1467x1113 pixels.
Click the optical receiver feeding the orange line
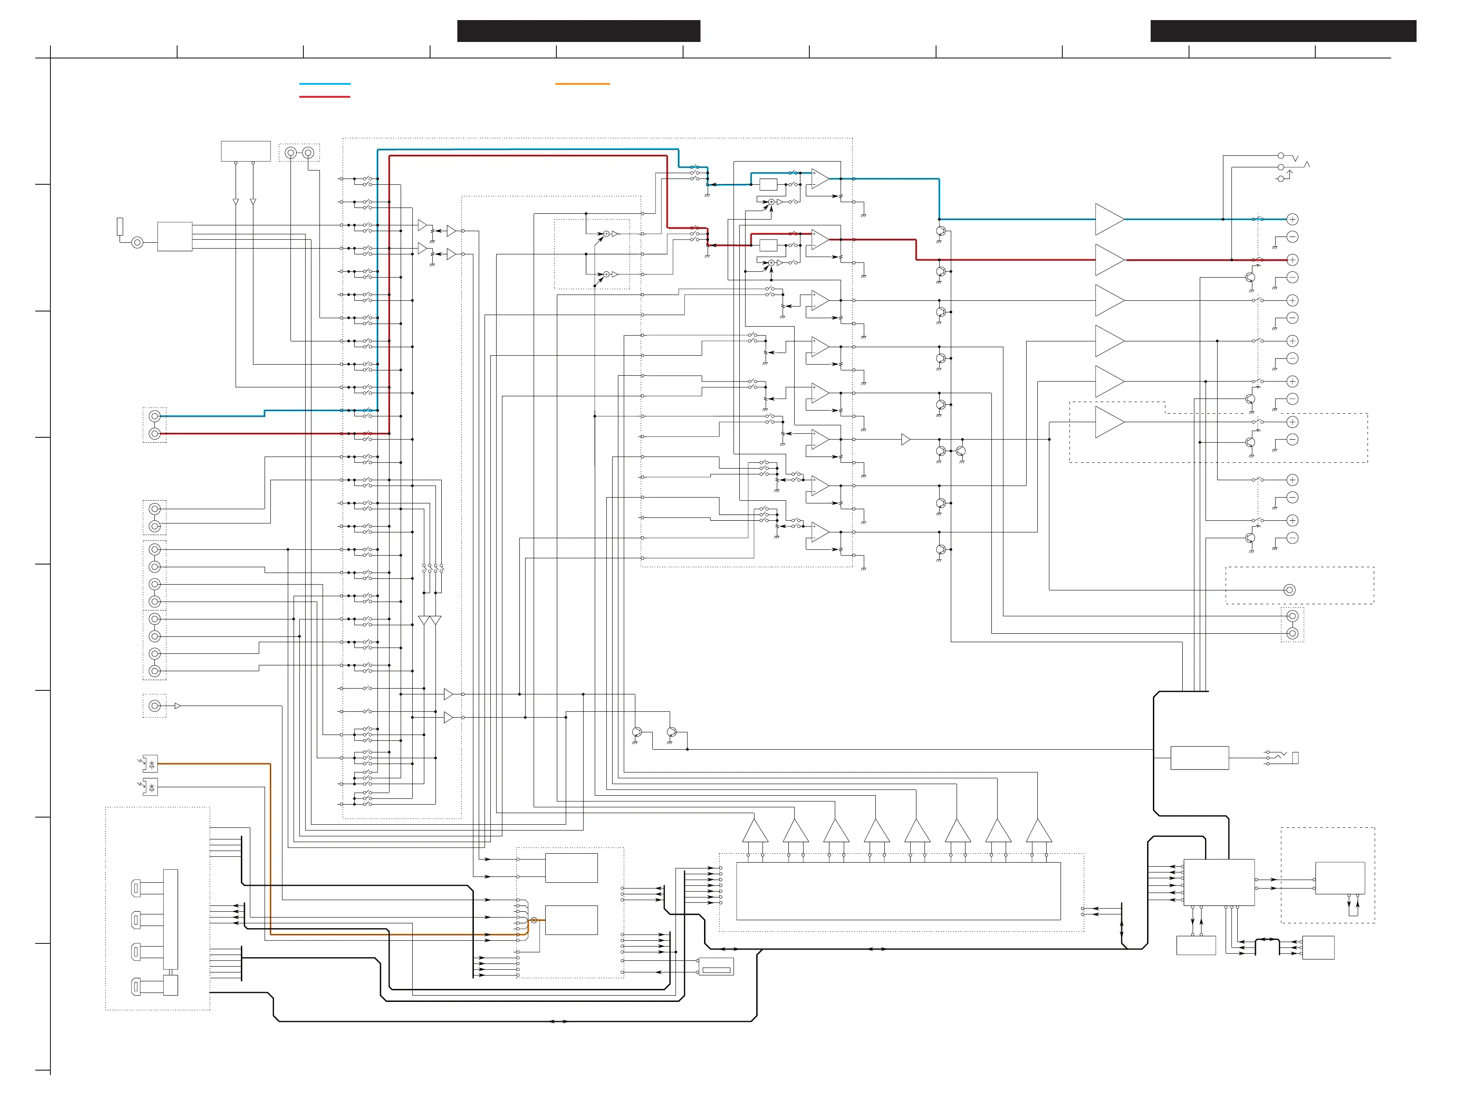click(x=151, y=764)
